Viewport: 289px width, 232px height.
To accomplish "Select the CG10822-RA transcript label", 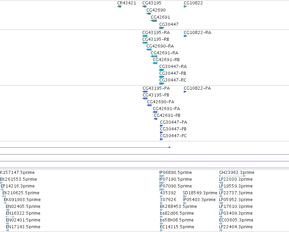I will click(x=197, y=33).
